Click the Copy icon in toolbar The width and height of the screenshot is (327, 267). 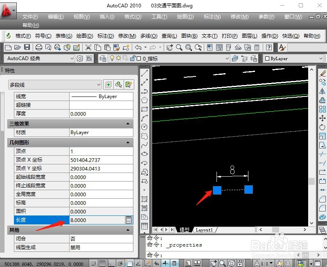pos(97,47)
